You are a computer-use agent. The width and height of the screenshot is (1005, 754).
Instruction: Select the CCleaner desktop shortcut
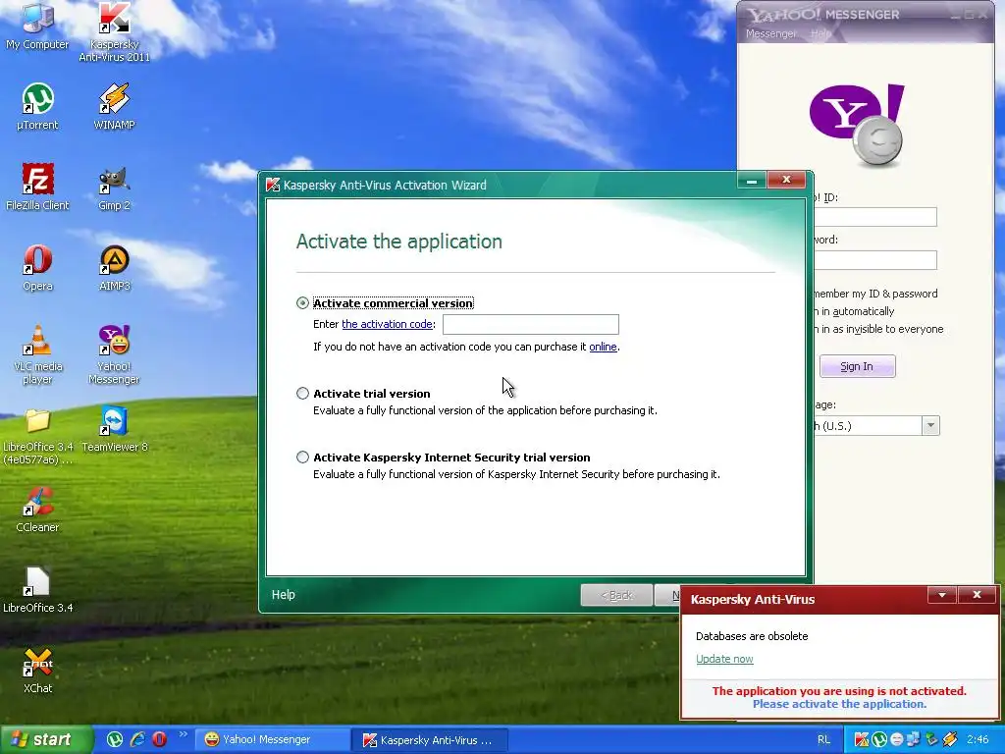pyautogui.click(x=37, y=510)
